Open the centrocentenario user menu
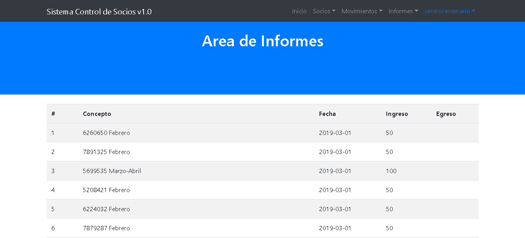Image resolution: width=525 pixels, height=238 pixels. point(449,11)
